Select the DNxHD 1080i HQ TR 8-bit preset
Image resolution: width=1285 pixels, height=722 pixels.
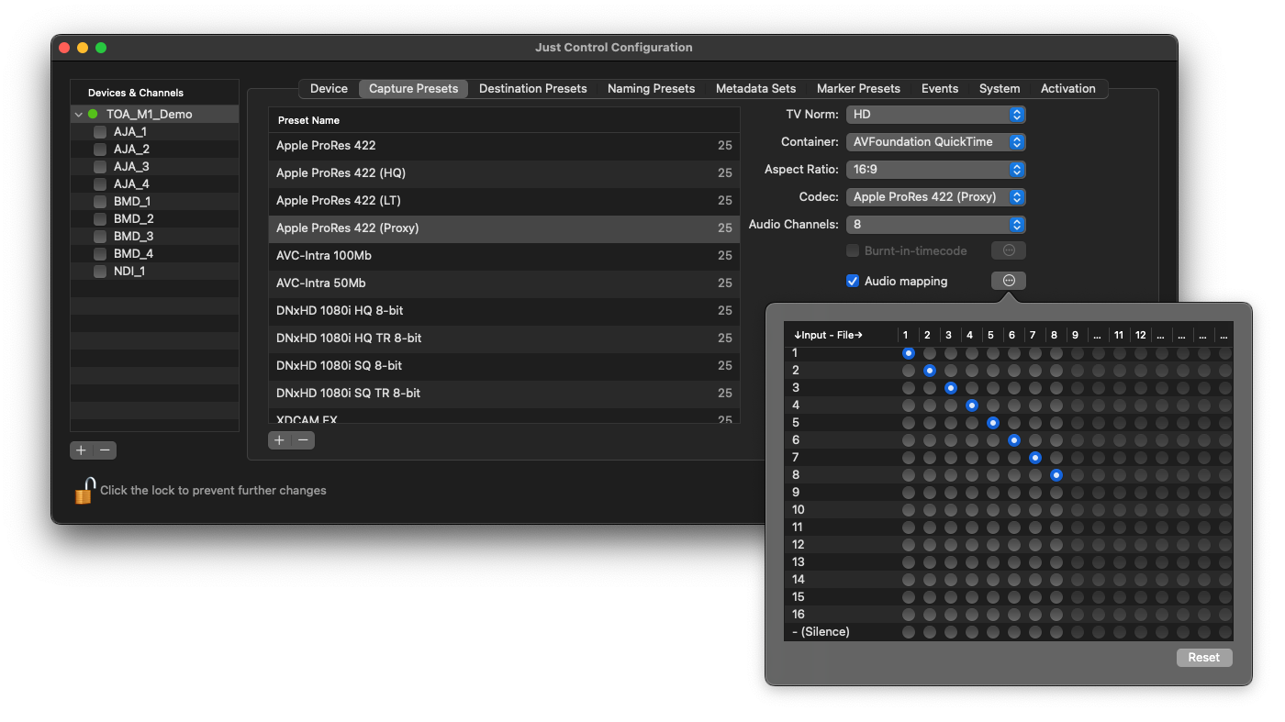tap(504, 339)
